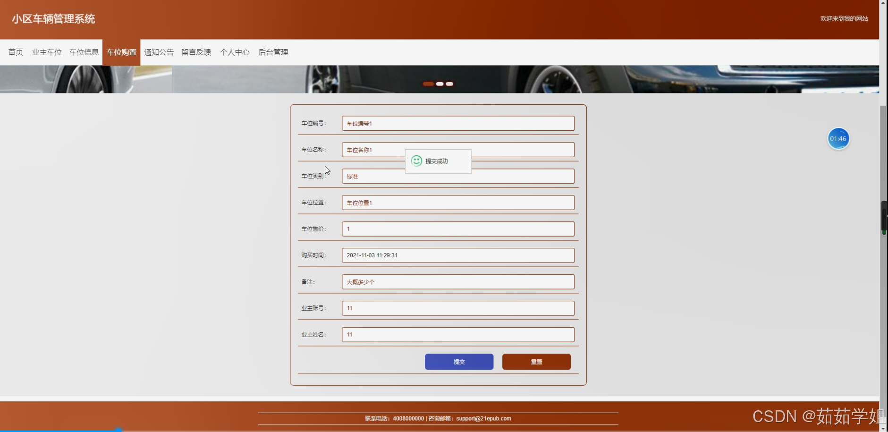Open the 个人中心 page

click(235, 52)
